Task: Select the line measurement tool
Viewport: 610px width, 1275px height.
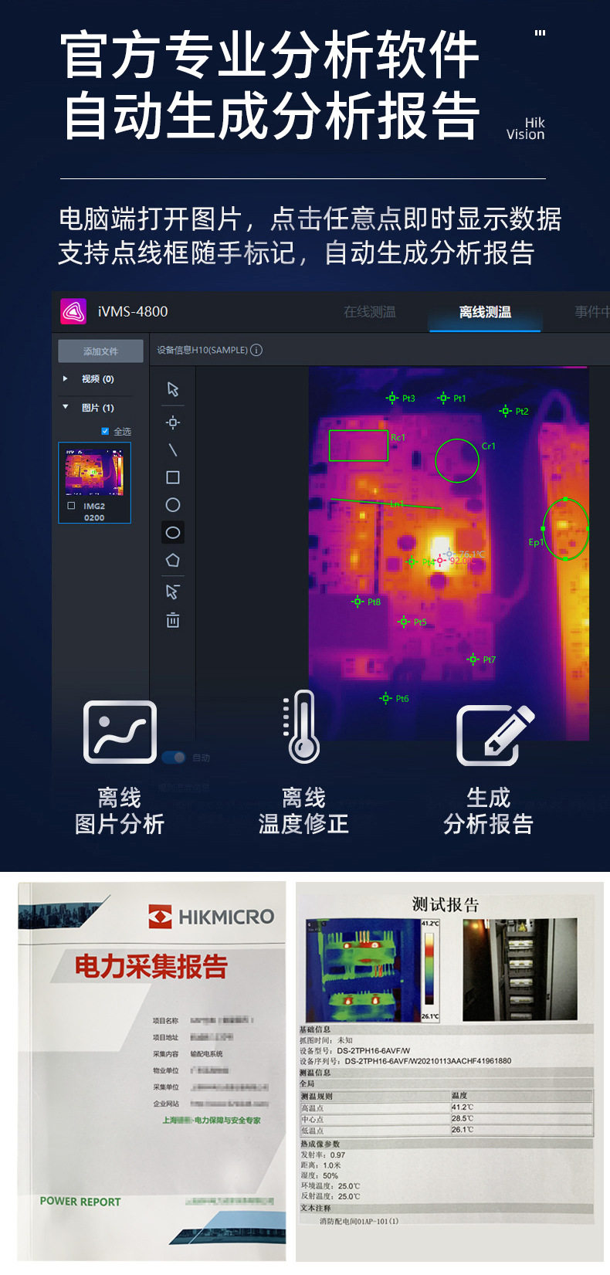Action: coord(173,449)
